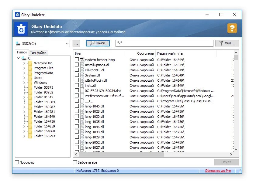Select Folder 164756 in the tree
This screenshot has height=190, width=256.
coord(44,121)
